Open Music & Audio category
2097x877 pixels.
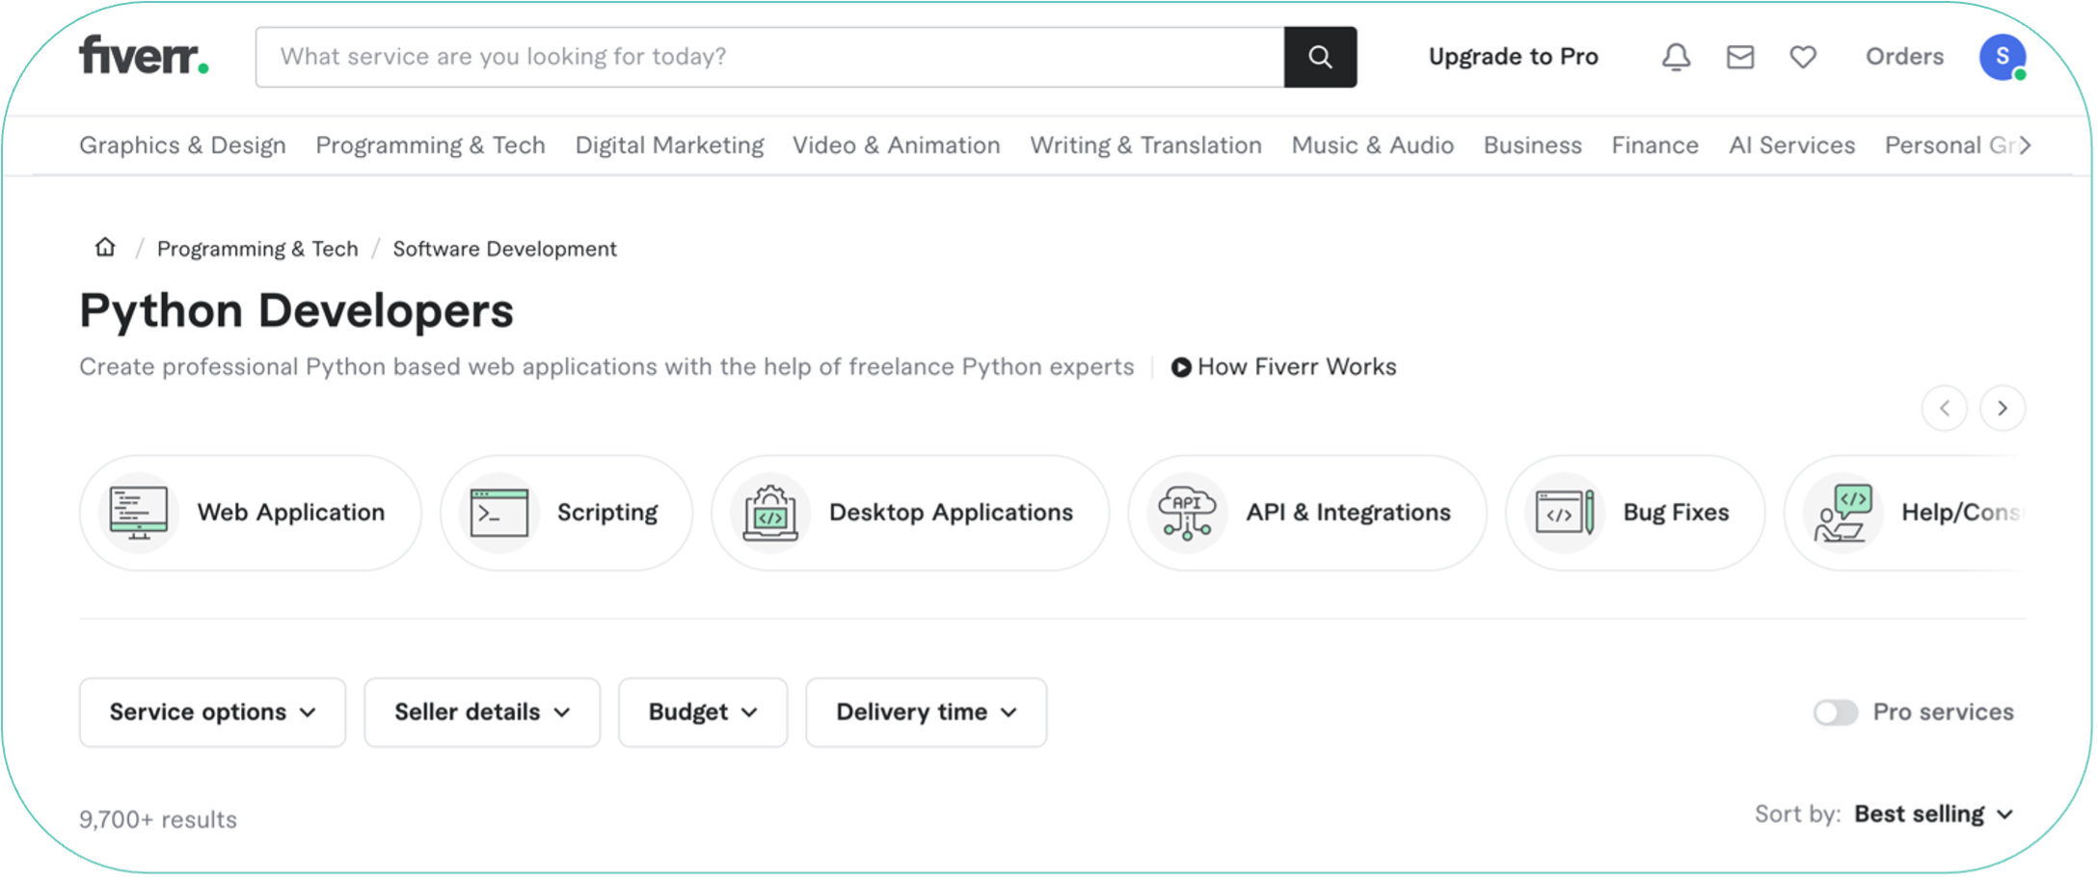coord(1372,146)
